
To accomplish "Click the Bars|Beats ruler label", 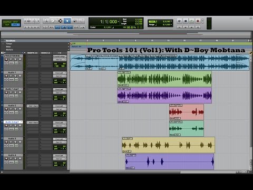I will point(11,41).
